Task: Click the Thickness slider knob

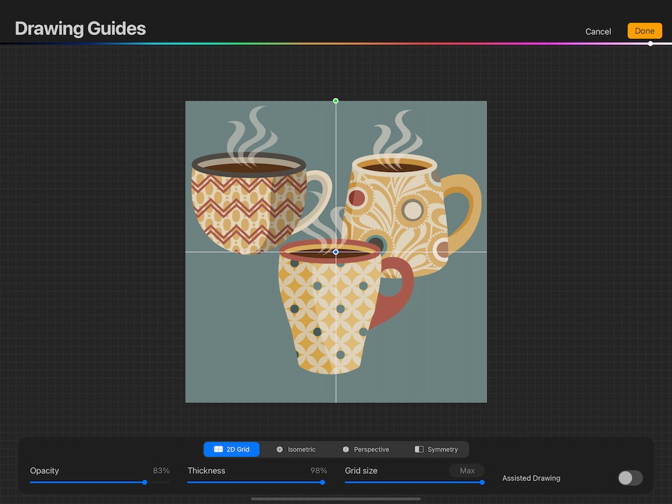Action: [x=323, y=482]
